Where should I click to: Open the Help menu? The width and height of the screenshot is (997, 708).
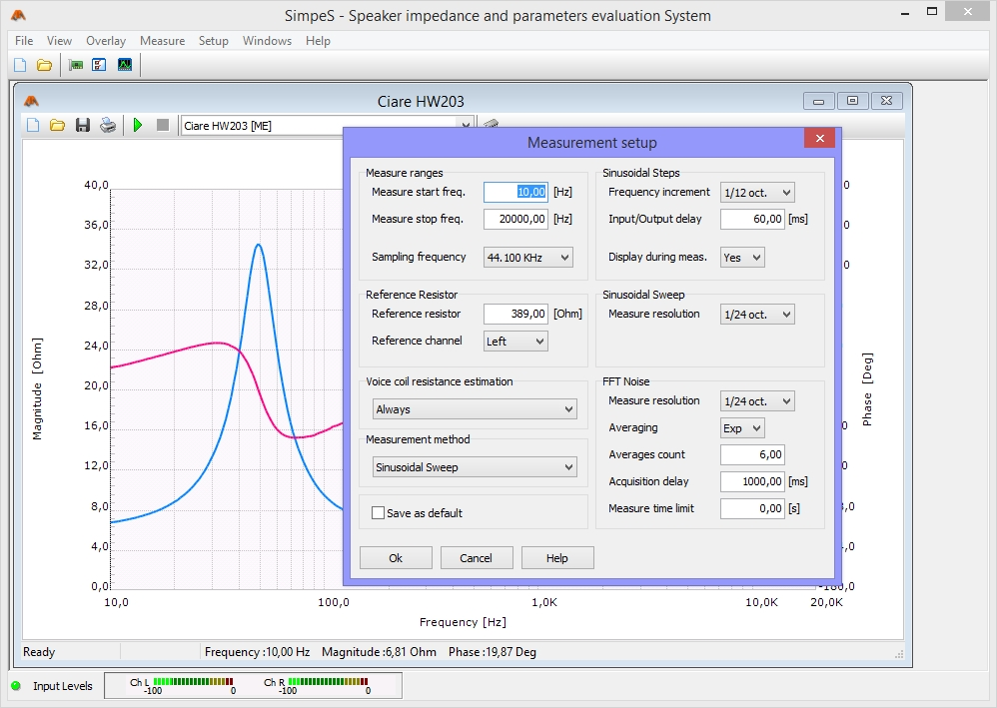tap(318, 41)
